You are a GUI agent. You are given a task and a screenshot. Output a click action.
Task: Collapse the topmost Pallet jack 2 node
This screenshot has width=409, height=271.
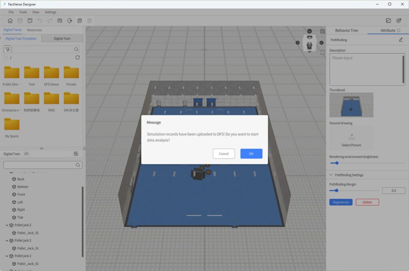pos(7,225)
